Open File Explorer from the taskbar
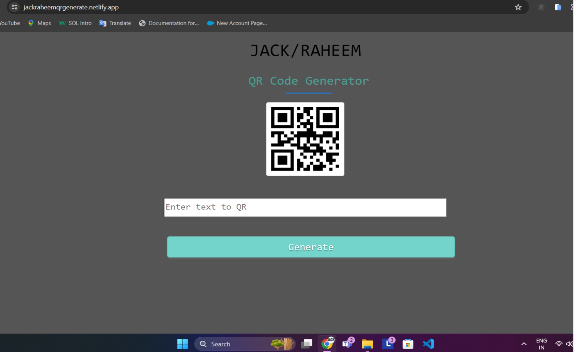This screenshot has width=574, height=352. 367,344
